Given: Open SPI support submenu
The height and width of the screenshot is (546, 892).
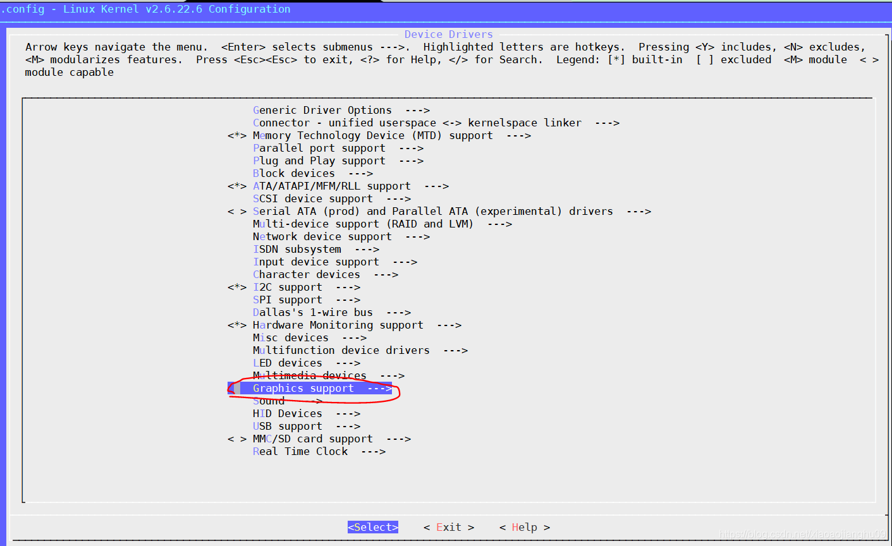Looking at the screenshot, I should (x=307, y=300).
